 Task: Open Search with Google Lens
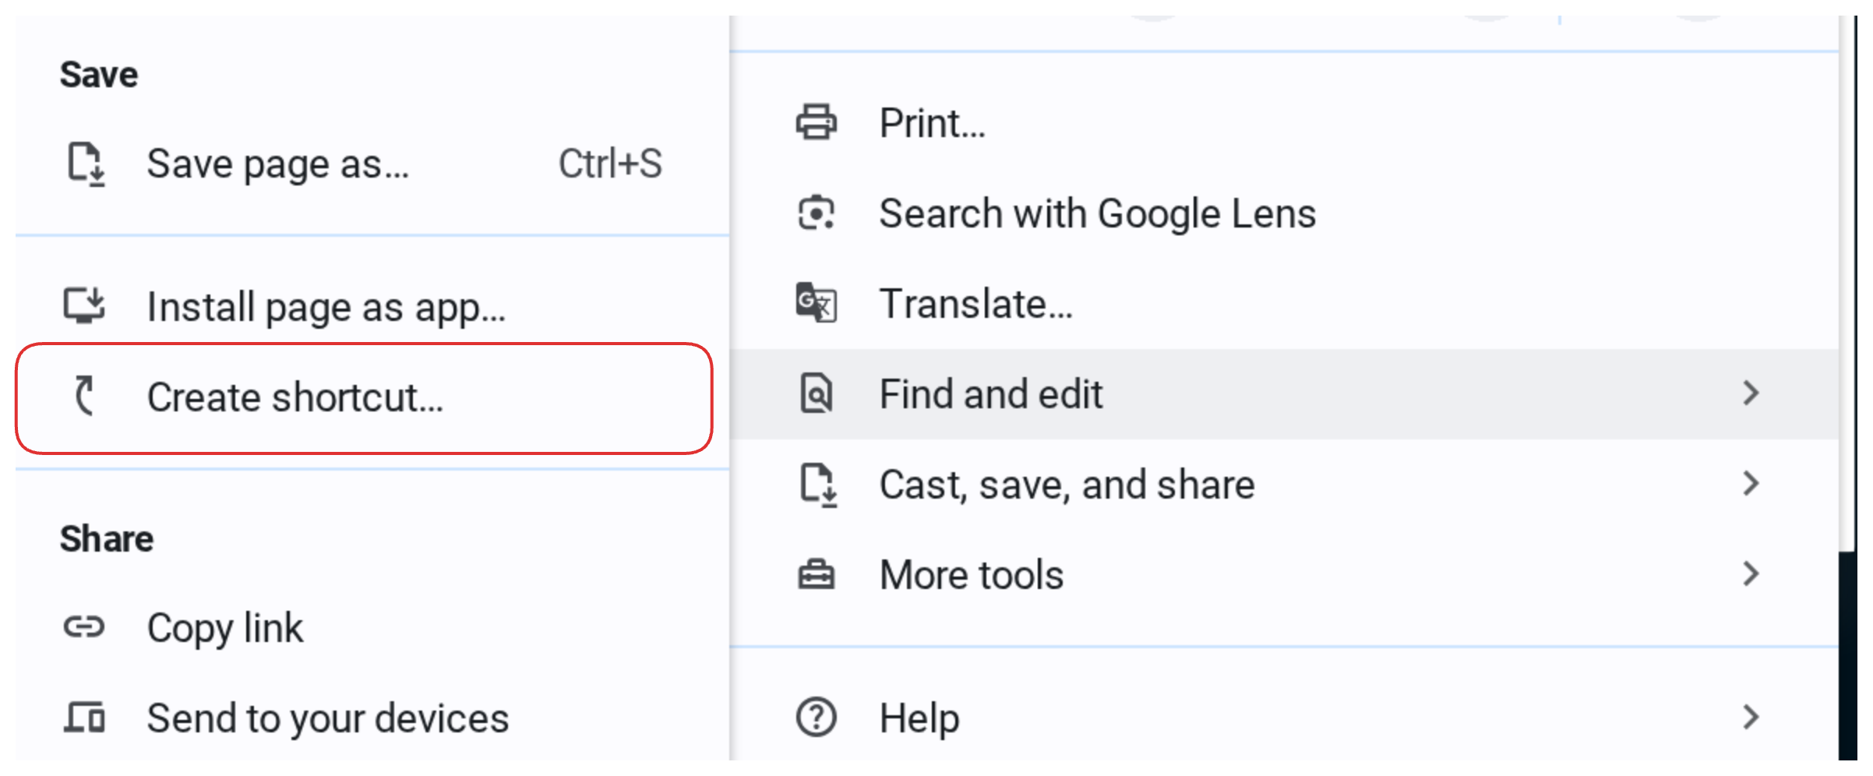click(x=1097, y=213)
